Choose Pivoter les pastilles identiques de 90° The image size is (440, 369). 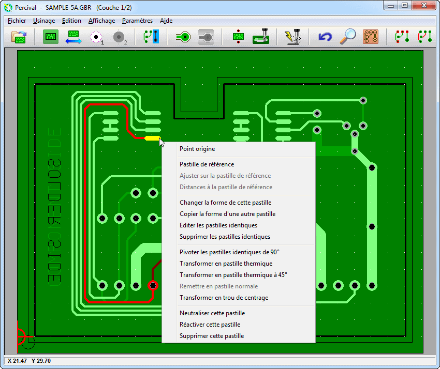click(239, 252)
